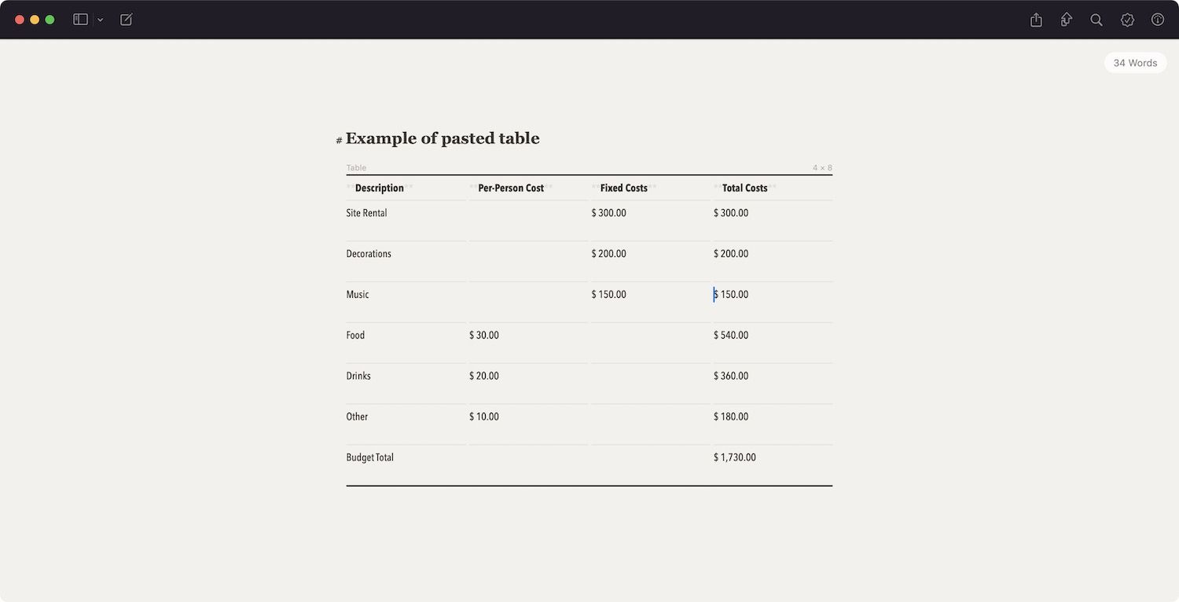The width and height of the screenshot is (1179, 602).
Task: Click the Food per-person '$ 30.00' cell
Action: [484, 336]
